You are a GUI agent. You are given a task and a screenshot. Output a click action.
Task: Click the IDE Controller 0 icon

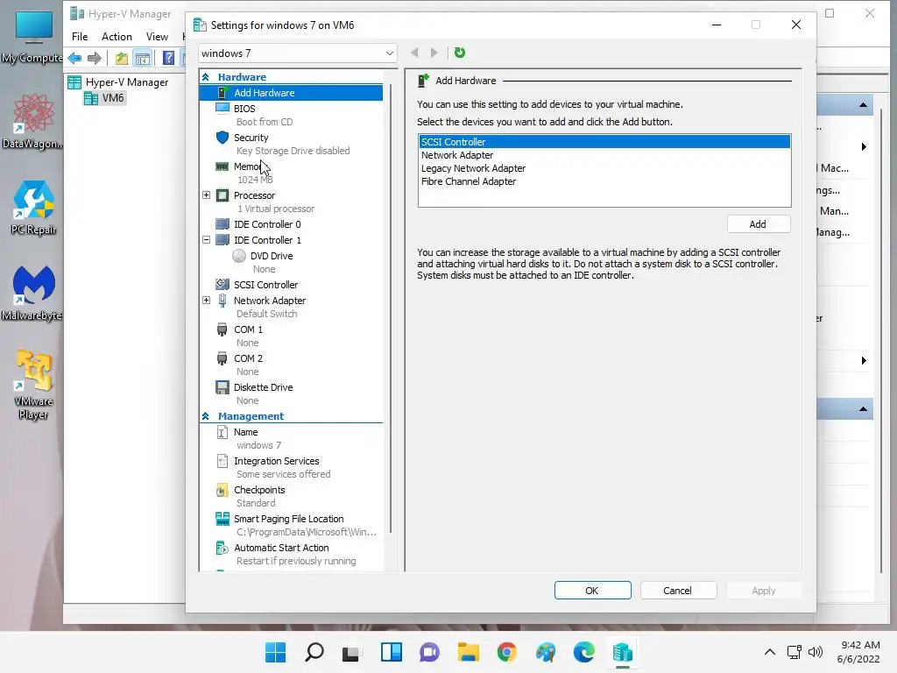click(x=222, y=224)
